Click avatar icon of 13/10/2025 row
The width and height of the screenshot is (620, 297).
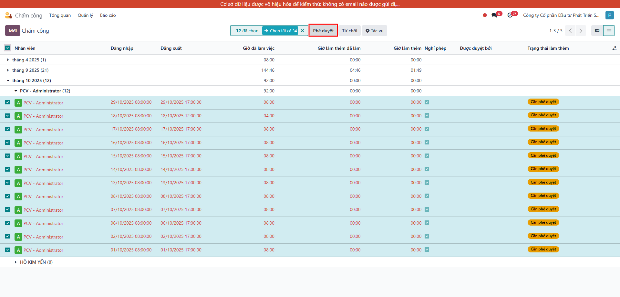pyautogui.click(x=18, y=183)
